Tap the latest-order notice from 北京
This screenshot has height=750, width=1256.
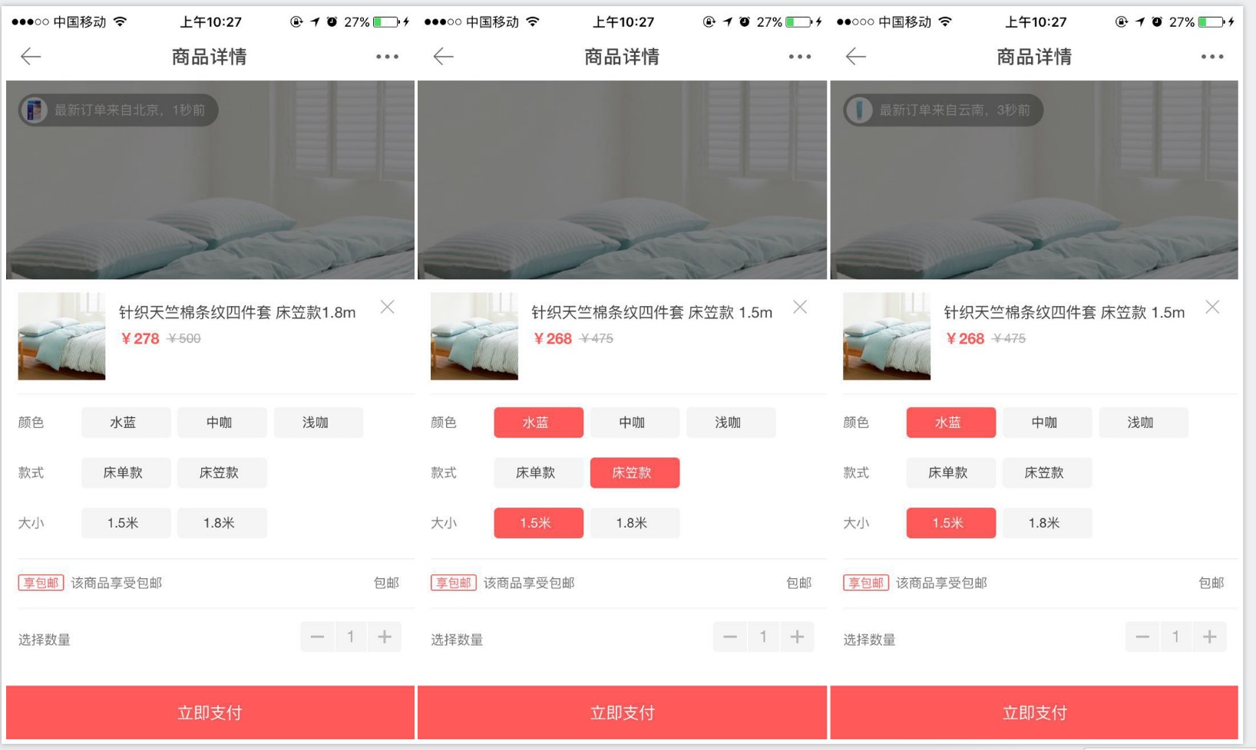tap(118, 110)
